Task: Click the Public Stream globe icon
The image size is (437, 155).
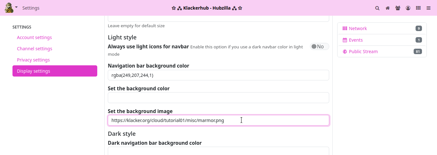Action: (x=345, y=52)
